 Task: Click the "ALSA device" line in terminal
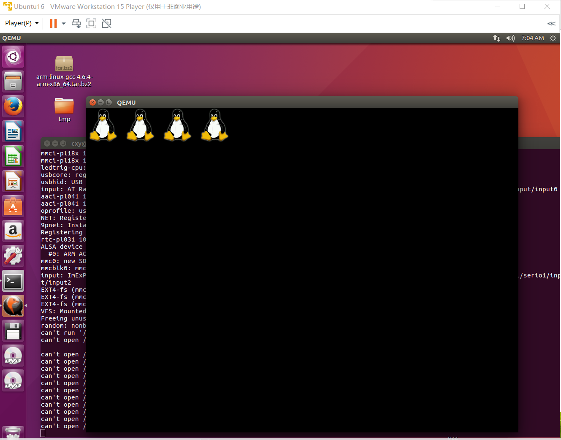[x=62, y=247]
